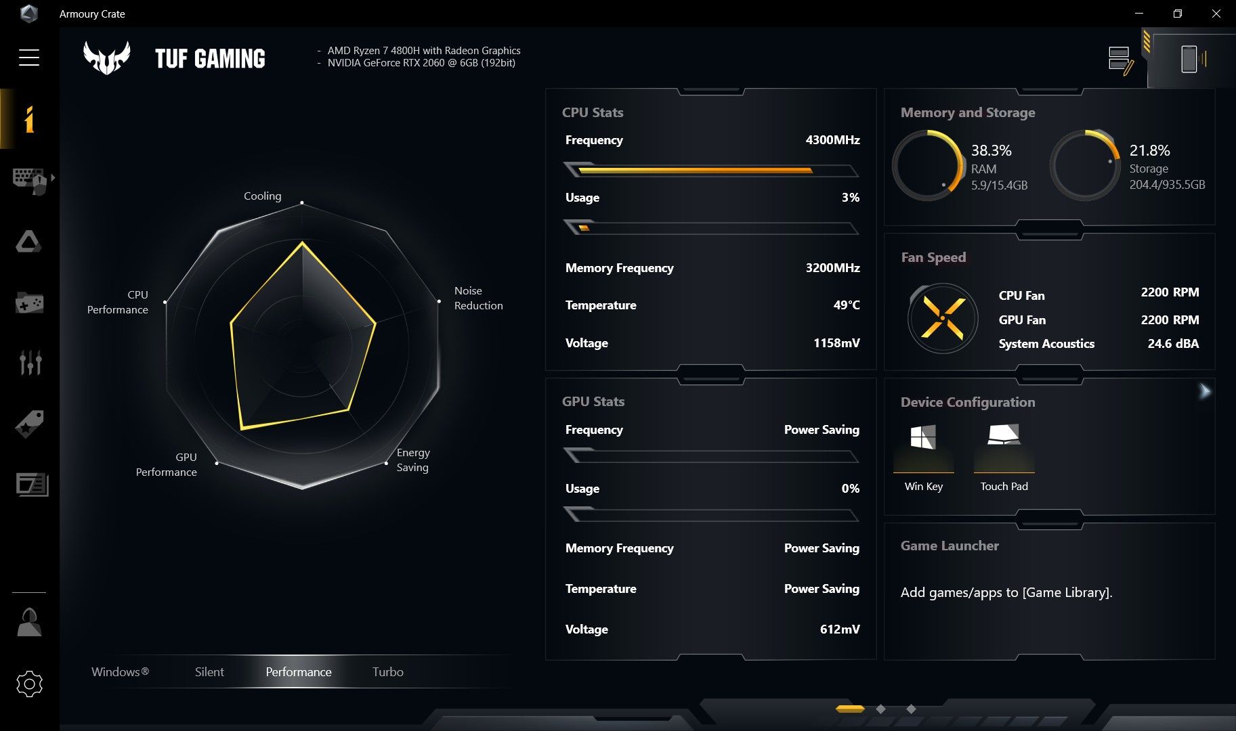Click the CPU Fan 2200 RPM value
The image size is (1236, 731).
point(1170,292)
